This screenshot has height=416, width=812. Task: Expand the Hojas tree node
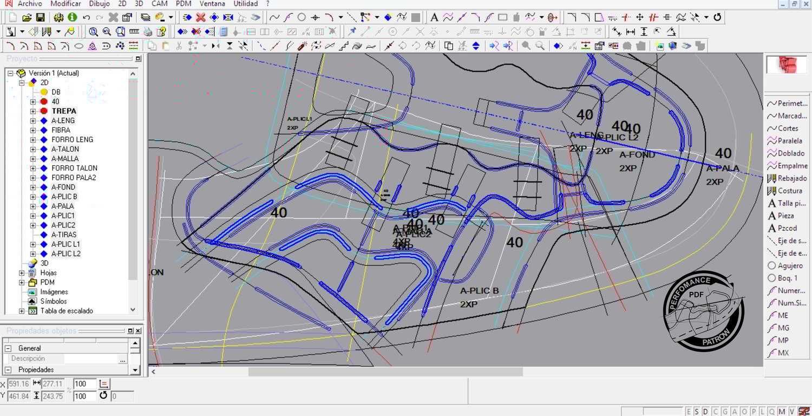pos(22,273)
